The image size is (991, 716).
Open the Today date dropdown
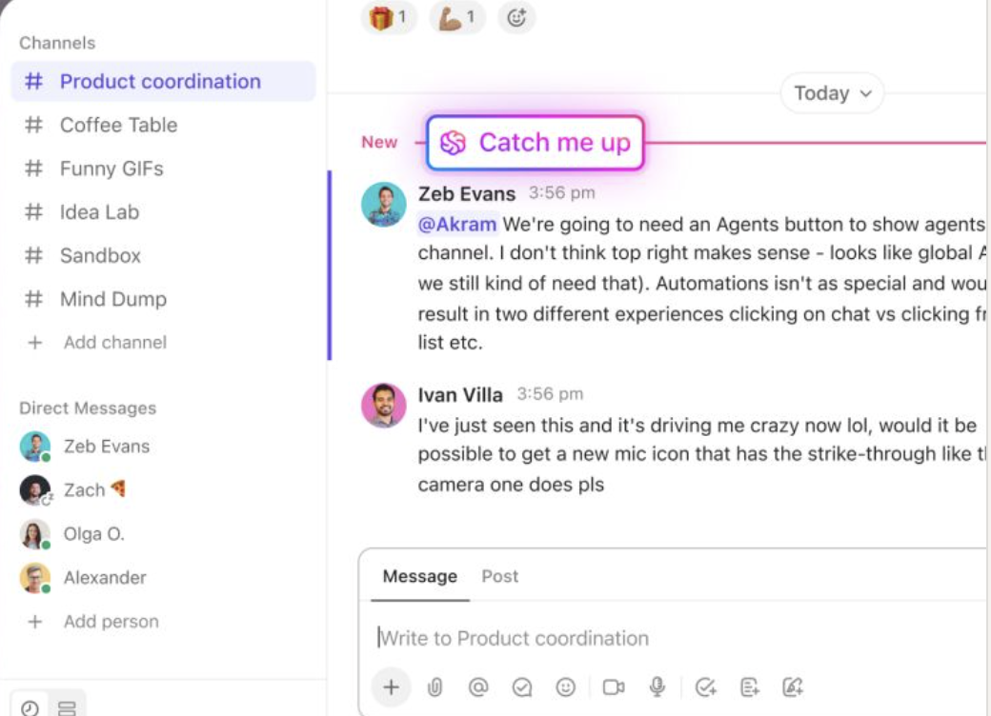tap(831, 93)
